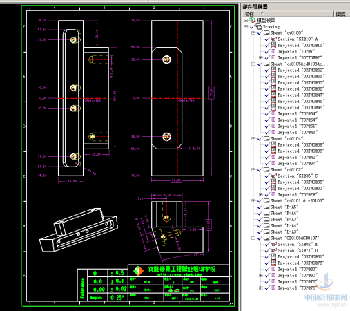350x311 pixels.
Task: Expand Imported "TOP@80" node
Action: click(260, 275)
